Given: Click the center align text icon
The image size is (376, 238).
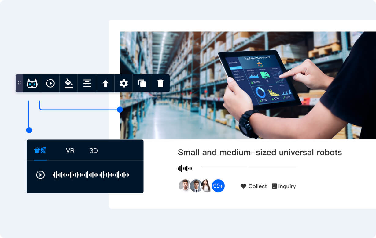Looking at the screenshot, I should coord(87,83).
